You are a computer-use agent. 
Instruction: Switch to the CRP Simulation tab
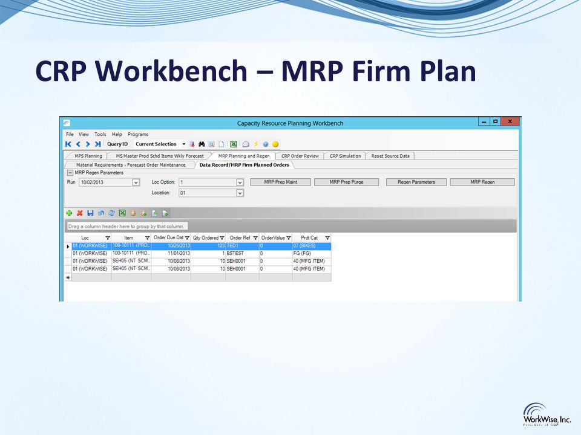coord(346,156)
